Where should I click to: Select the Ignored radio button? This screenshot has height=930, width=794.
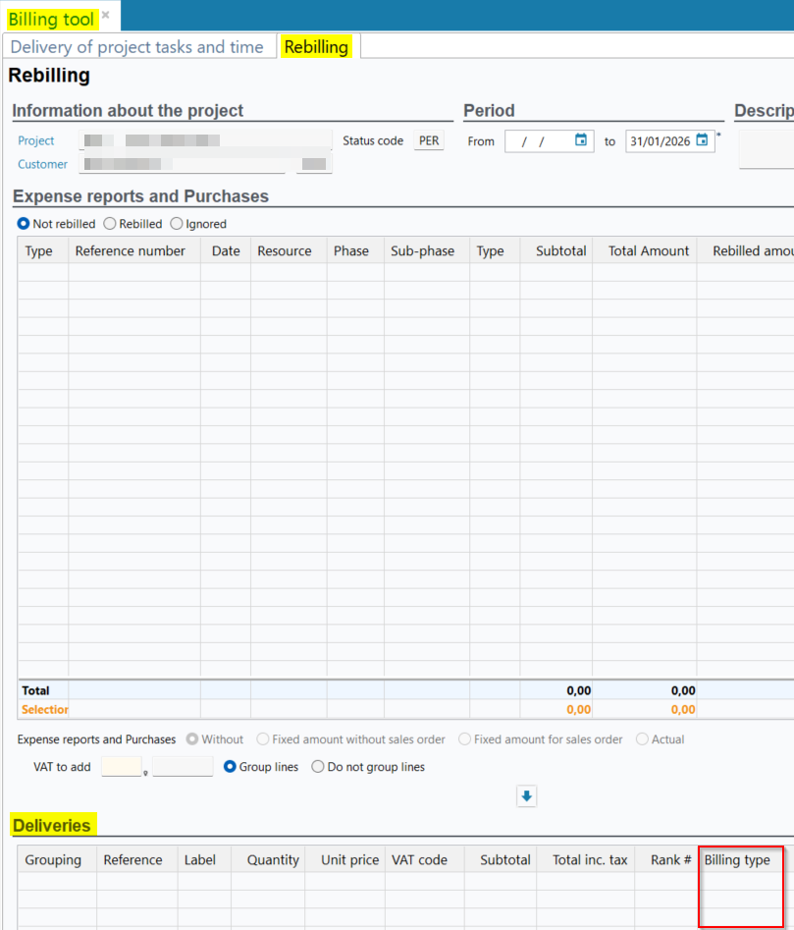click(x=177, y=224)
